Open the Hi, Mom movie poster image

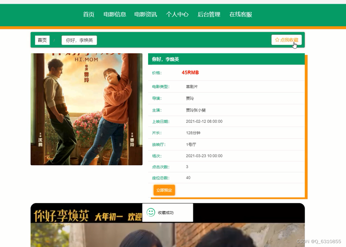[86, 109]
